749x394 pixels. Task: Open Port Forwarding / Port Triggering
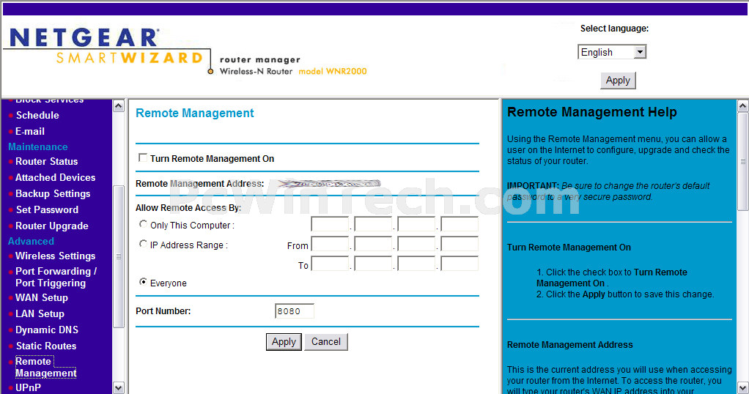click(x=56, y=277)
